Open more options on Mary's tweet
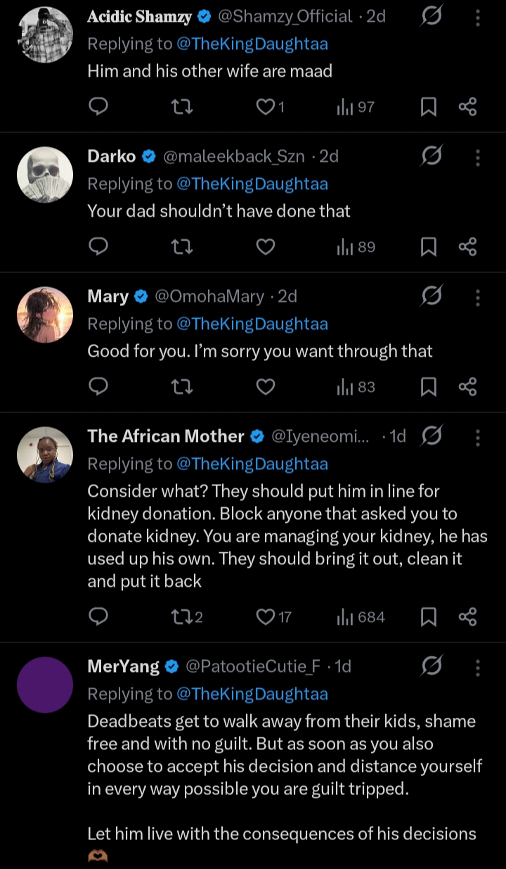 pos(478,297)
